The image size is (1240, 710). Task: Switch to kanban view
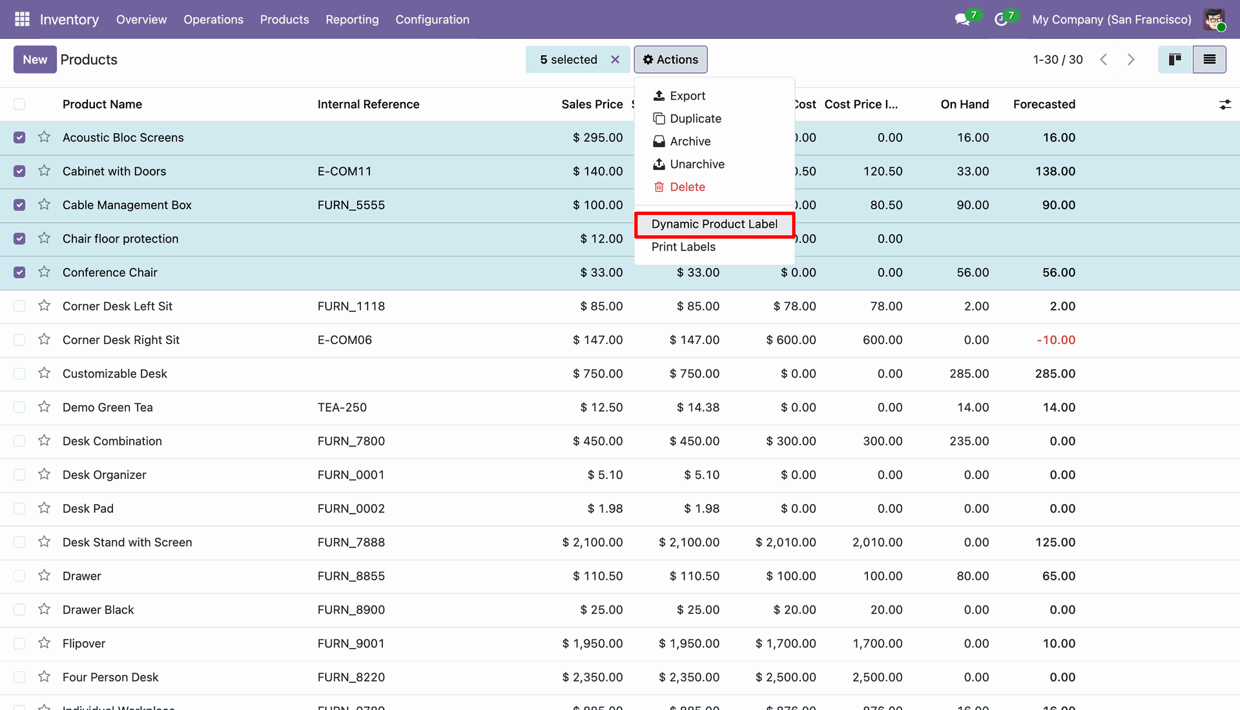1175,59
